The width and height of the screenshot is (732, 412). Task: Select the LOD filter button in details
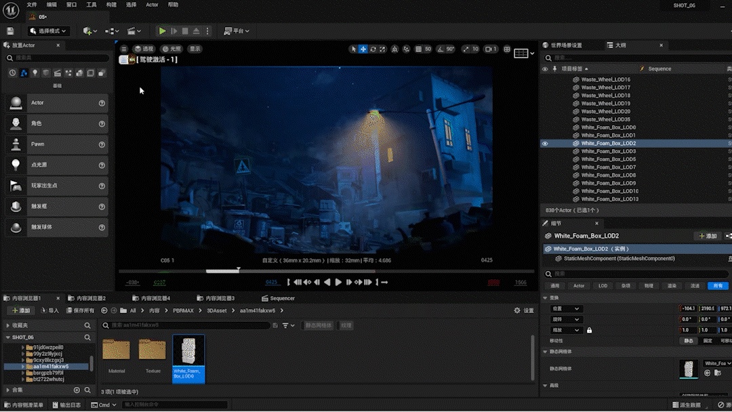click(x=603, y=286)
